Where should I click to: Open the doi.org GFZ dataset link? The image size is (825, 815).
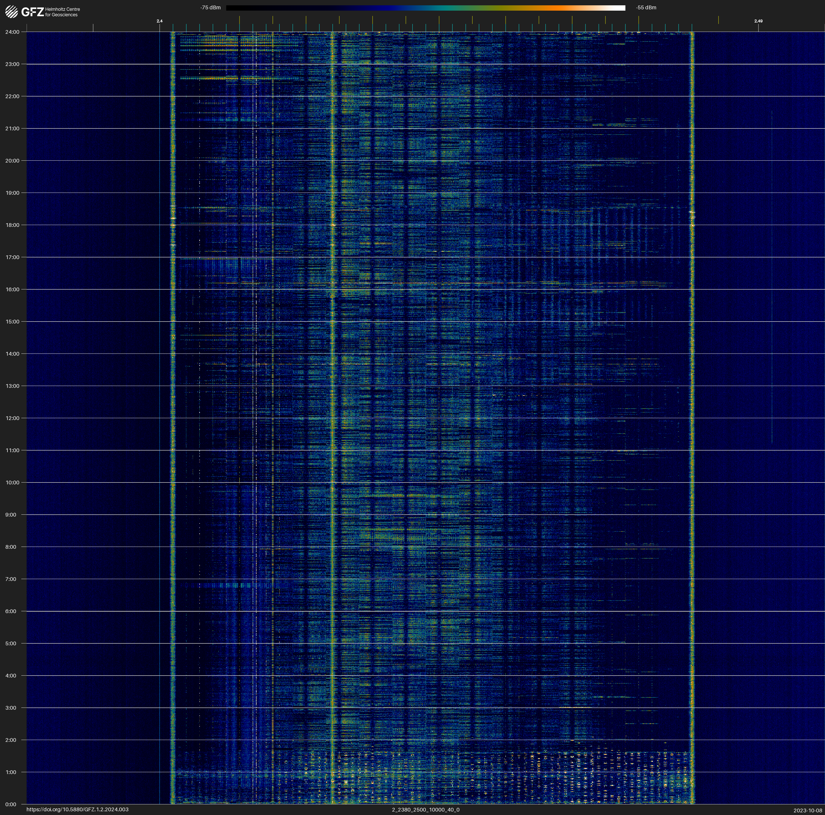pos(77,809)
